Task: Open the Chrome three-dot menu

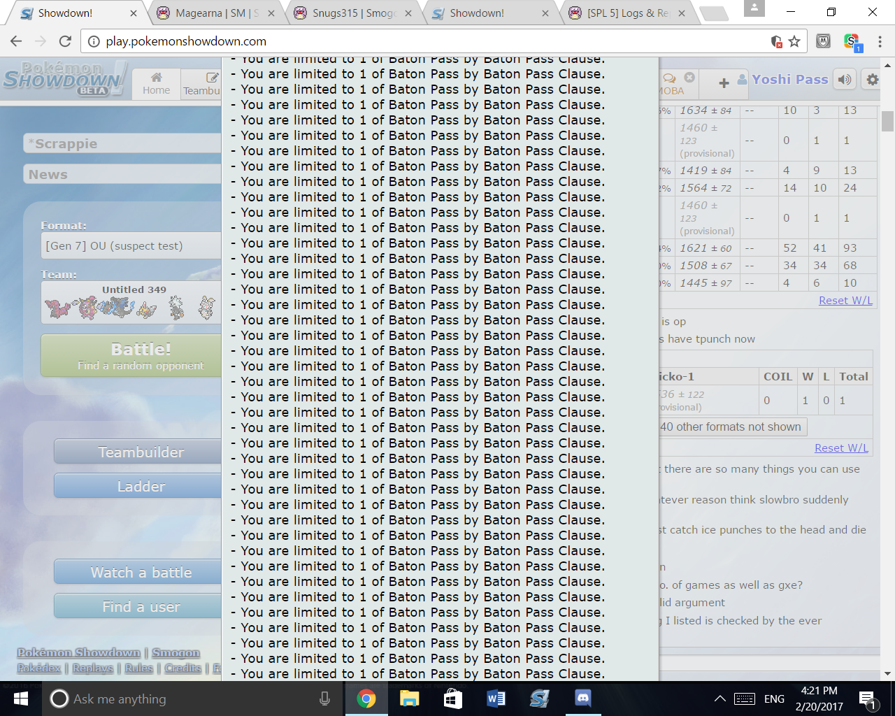Action: [x=880, y=41]
